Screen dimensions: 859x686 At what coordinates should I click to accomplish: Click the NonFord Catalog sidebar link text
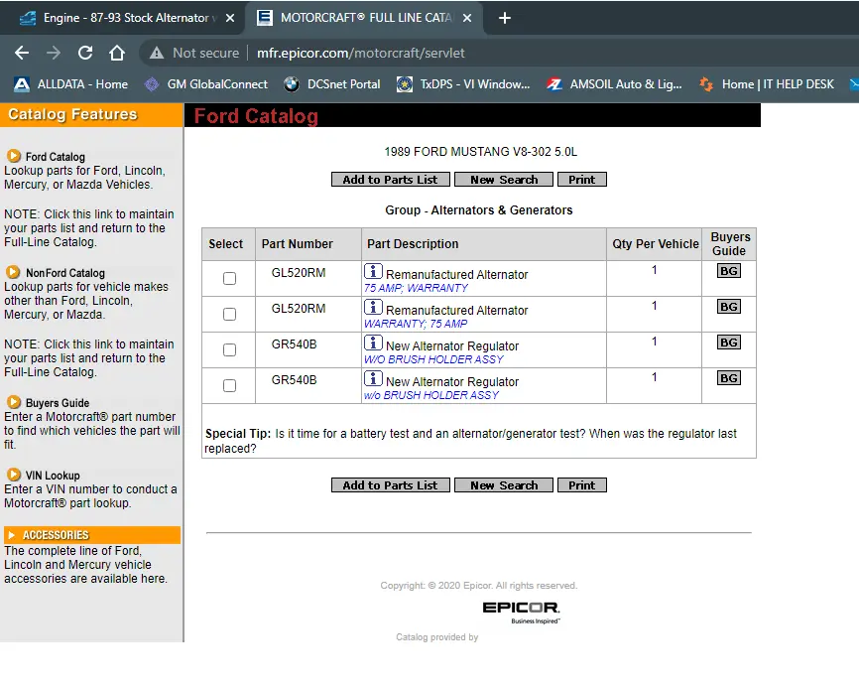(65, 273)
